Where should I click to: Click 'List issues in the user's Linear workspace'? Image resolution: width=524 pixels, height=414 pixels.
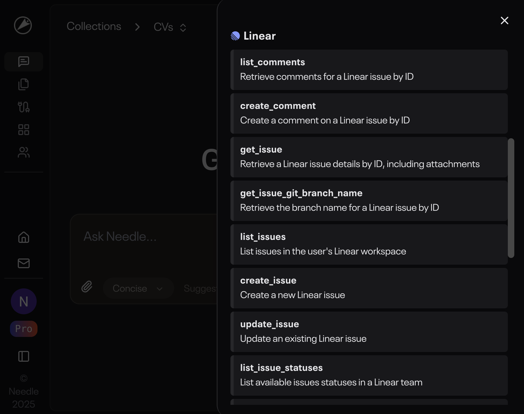pyautogui.click(x=323, y=251)
